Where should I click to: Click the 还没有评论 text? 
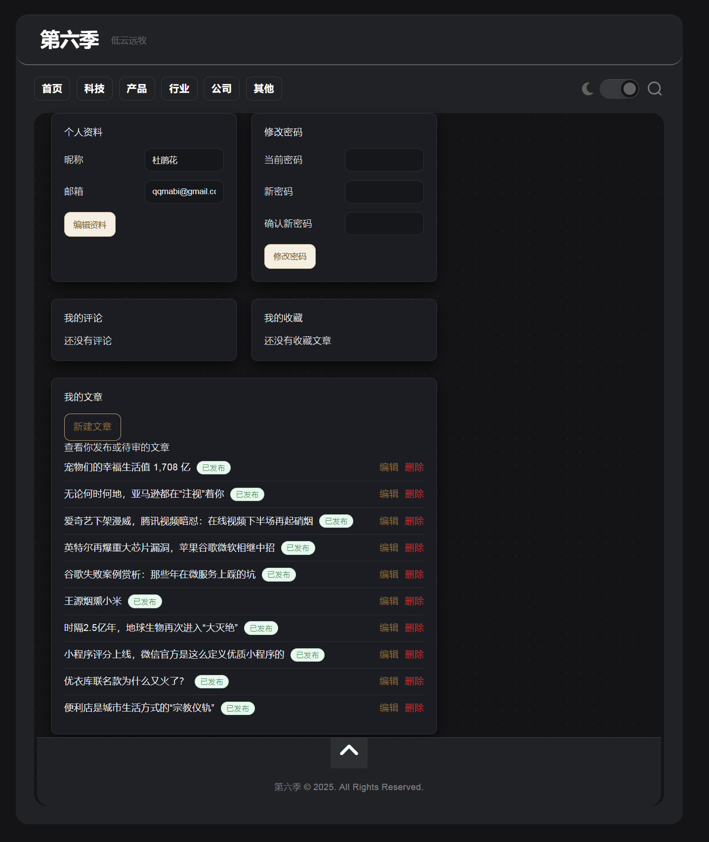click(x=88, y=341)
